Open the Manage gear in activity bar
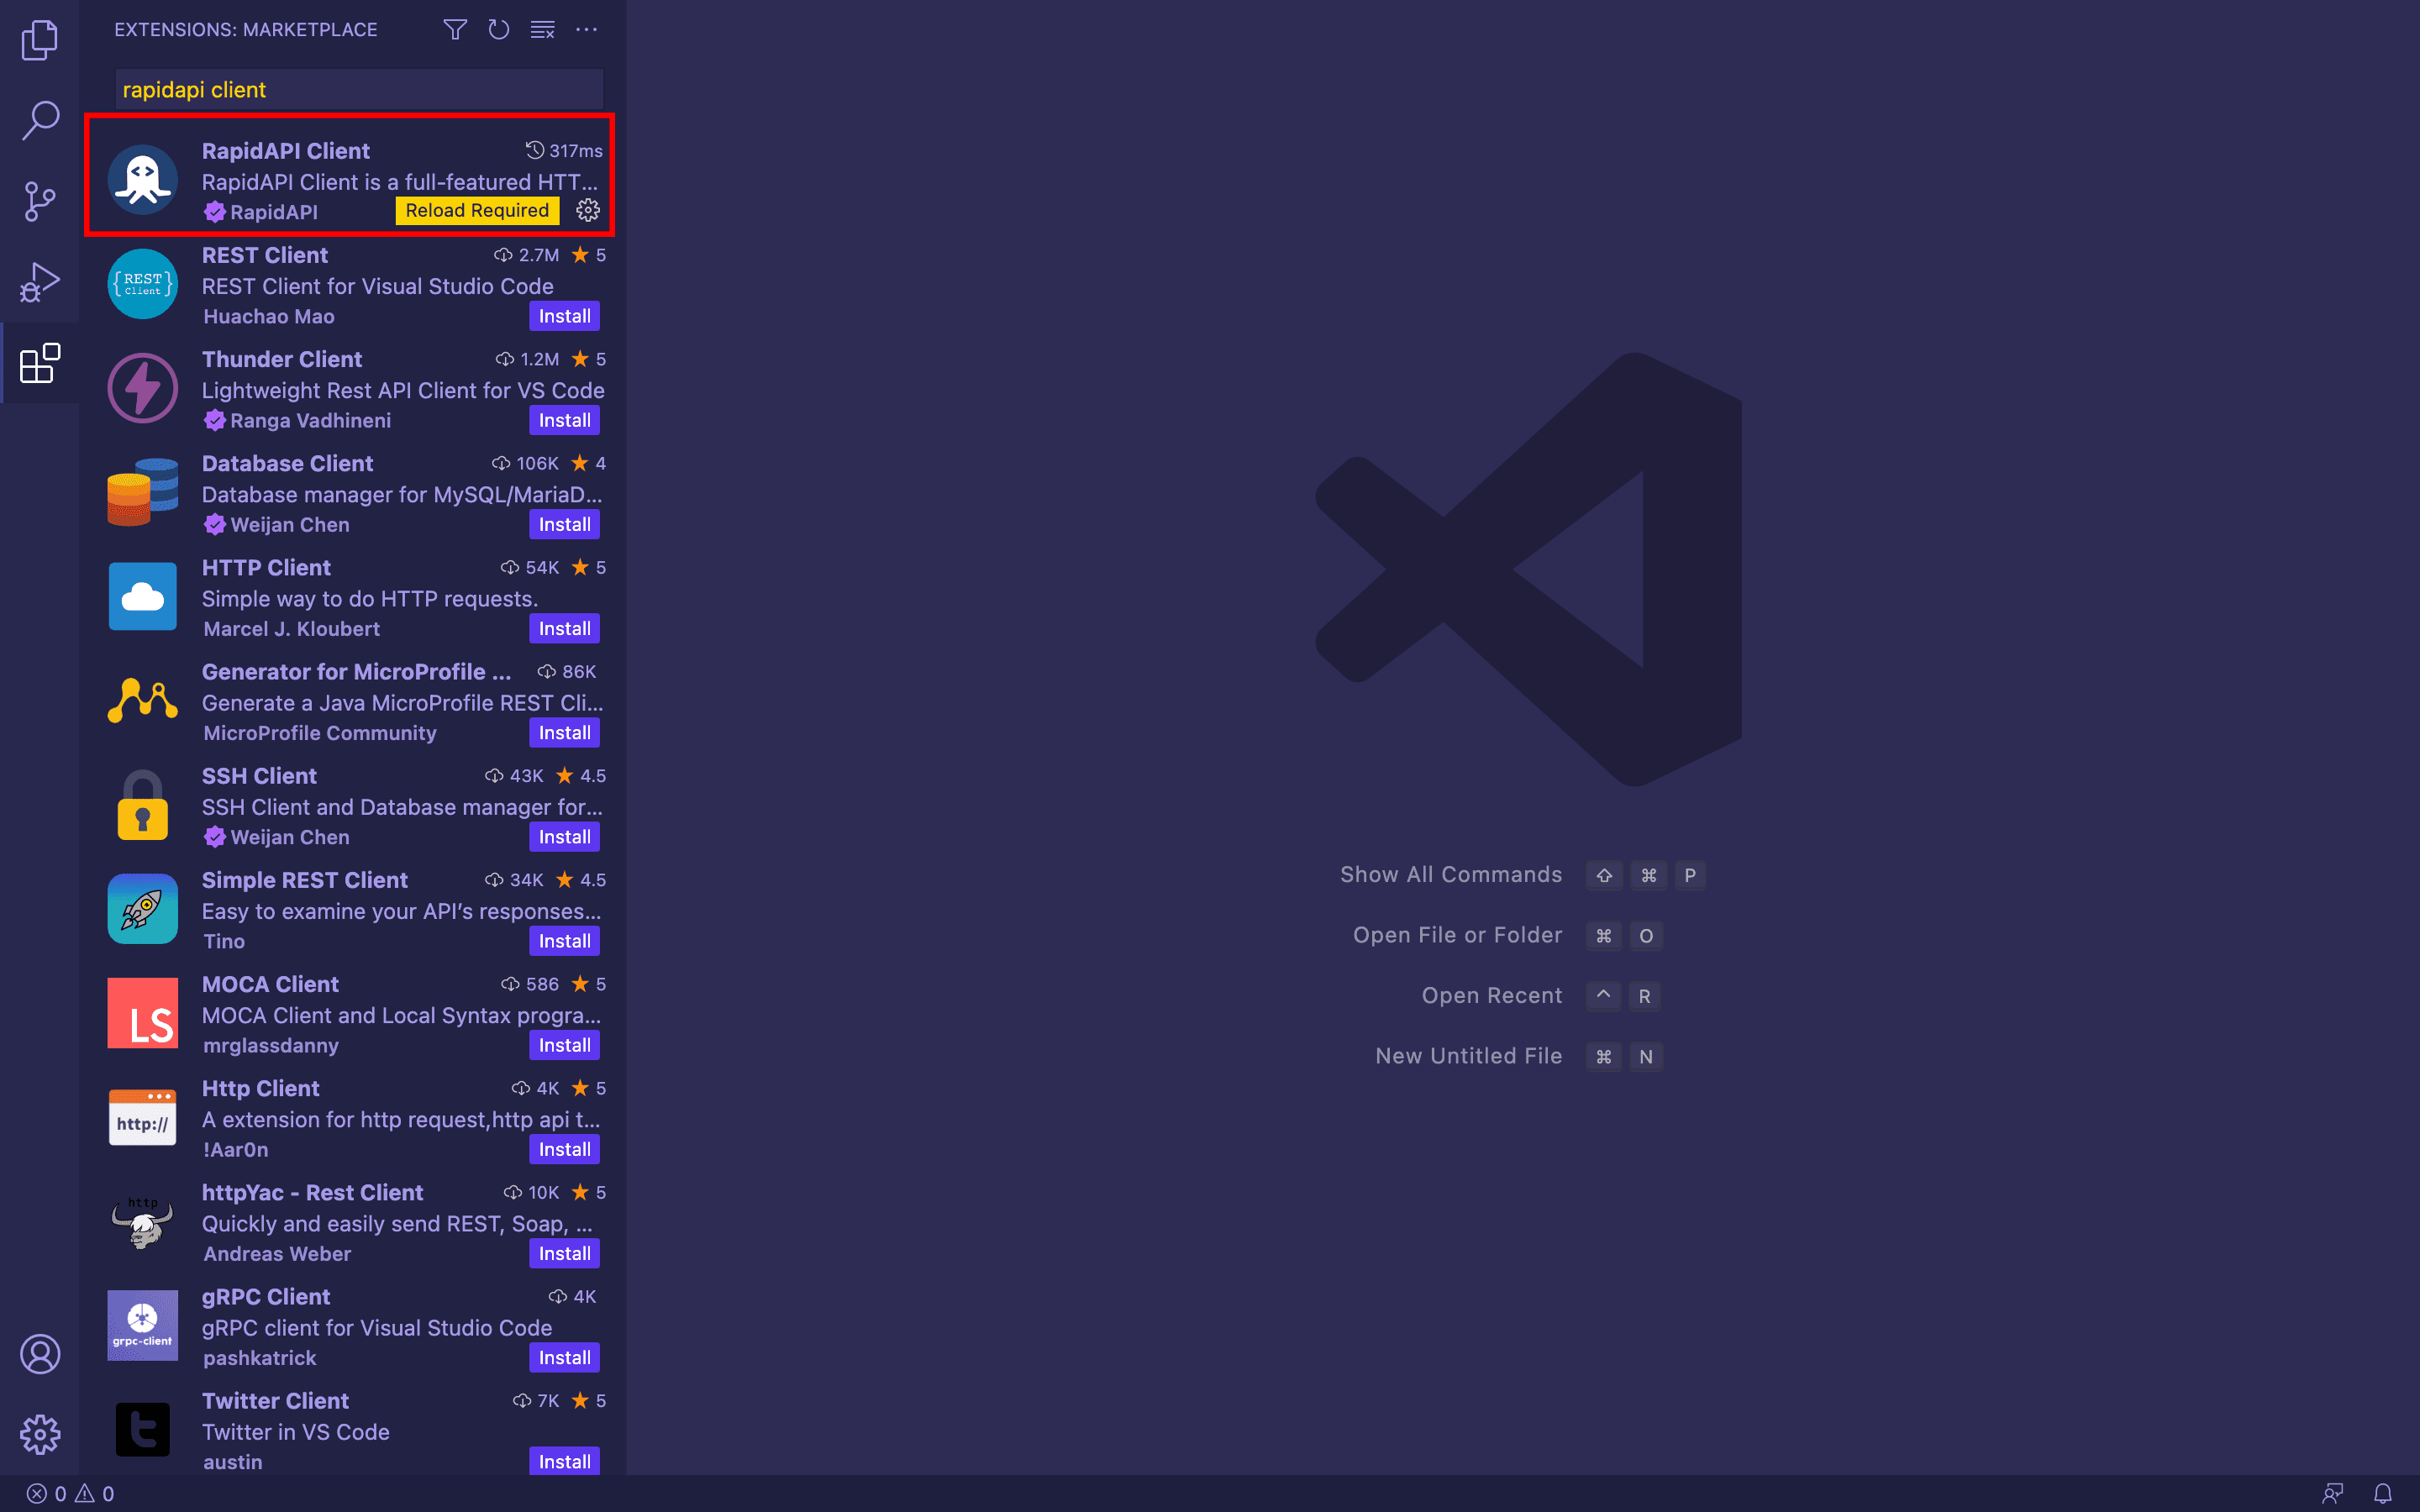 click(40, 1434)
